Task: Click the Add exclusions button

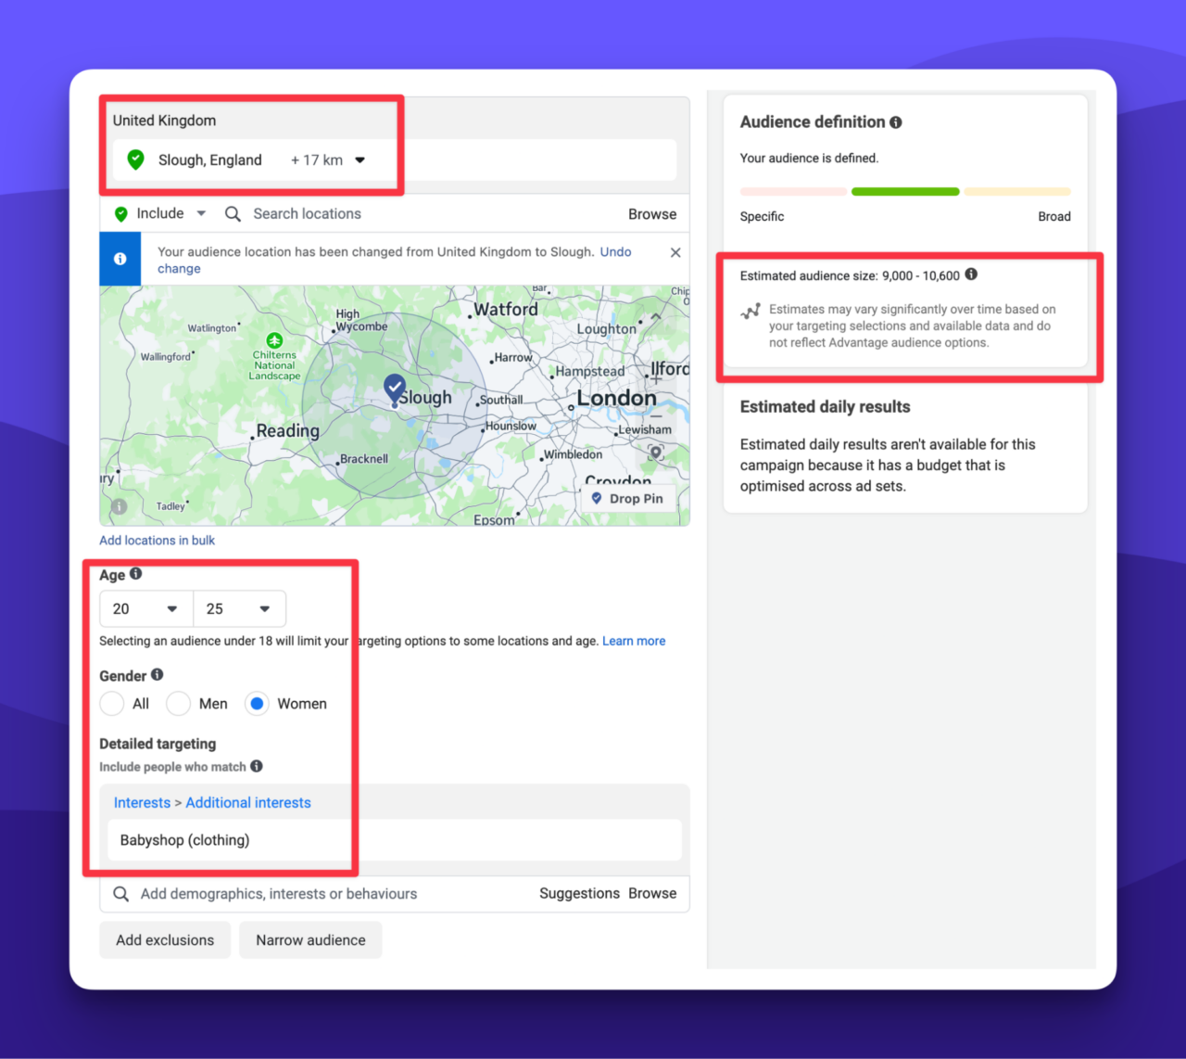Action: pyautogui.click(x=164, y=939)
